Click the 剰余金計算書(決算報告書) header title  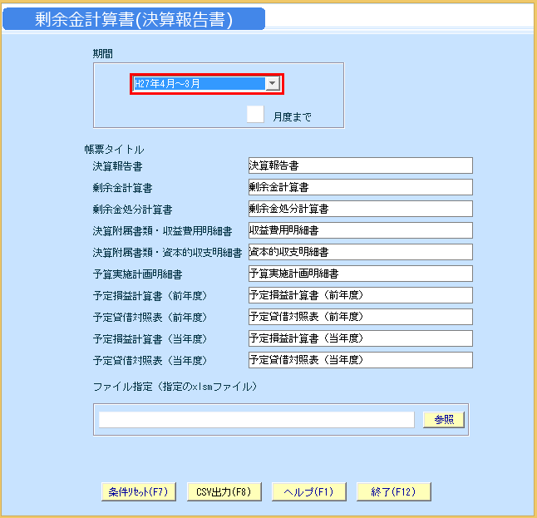tap(134, 19)
